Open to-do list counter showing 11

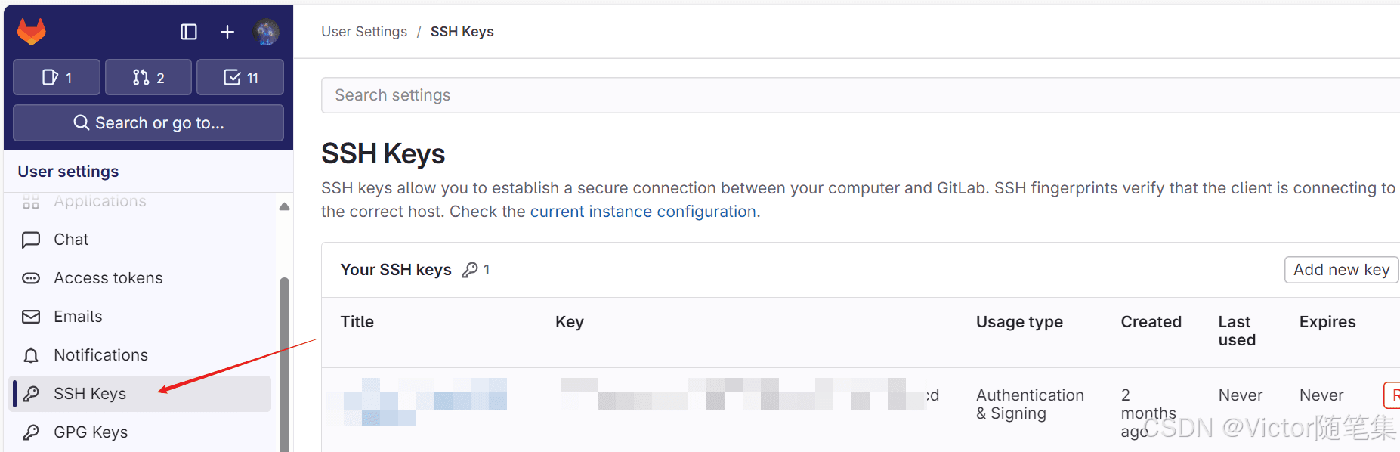pyautogui.click(x=240, y=77)
